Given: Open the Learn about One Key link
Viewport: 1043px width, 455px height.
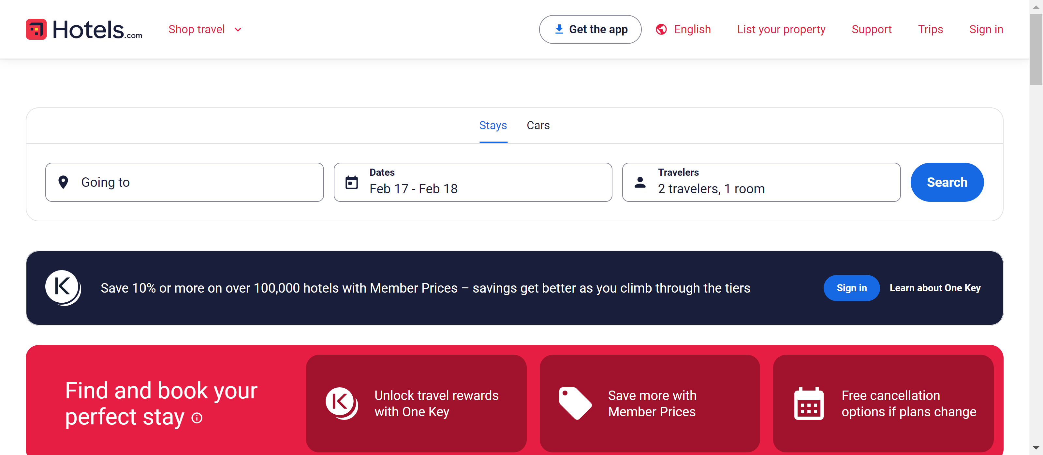Looking at the screenshot, I should coord(934,288).
